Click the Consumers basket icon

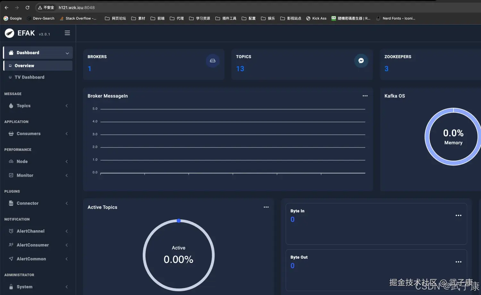11,134
